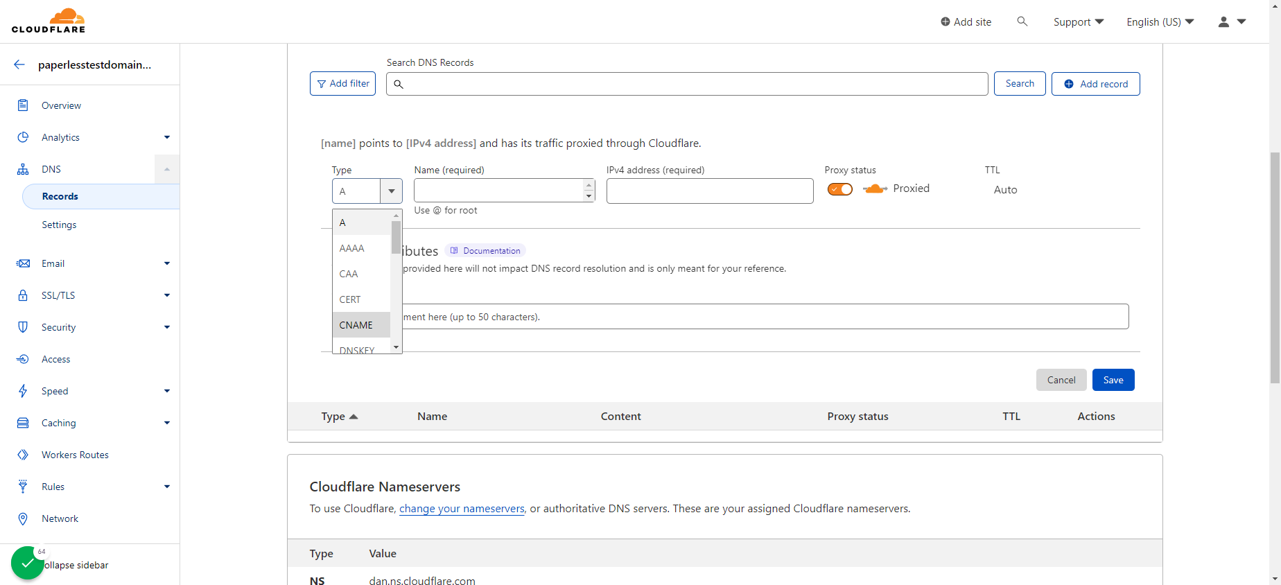Open DNS Settings in sidebar
The height and width of the screenshot is (585, 1281).
click(x=59, y=225)
